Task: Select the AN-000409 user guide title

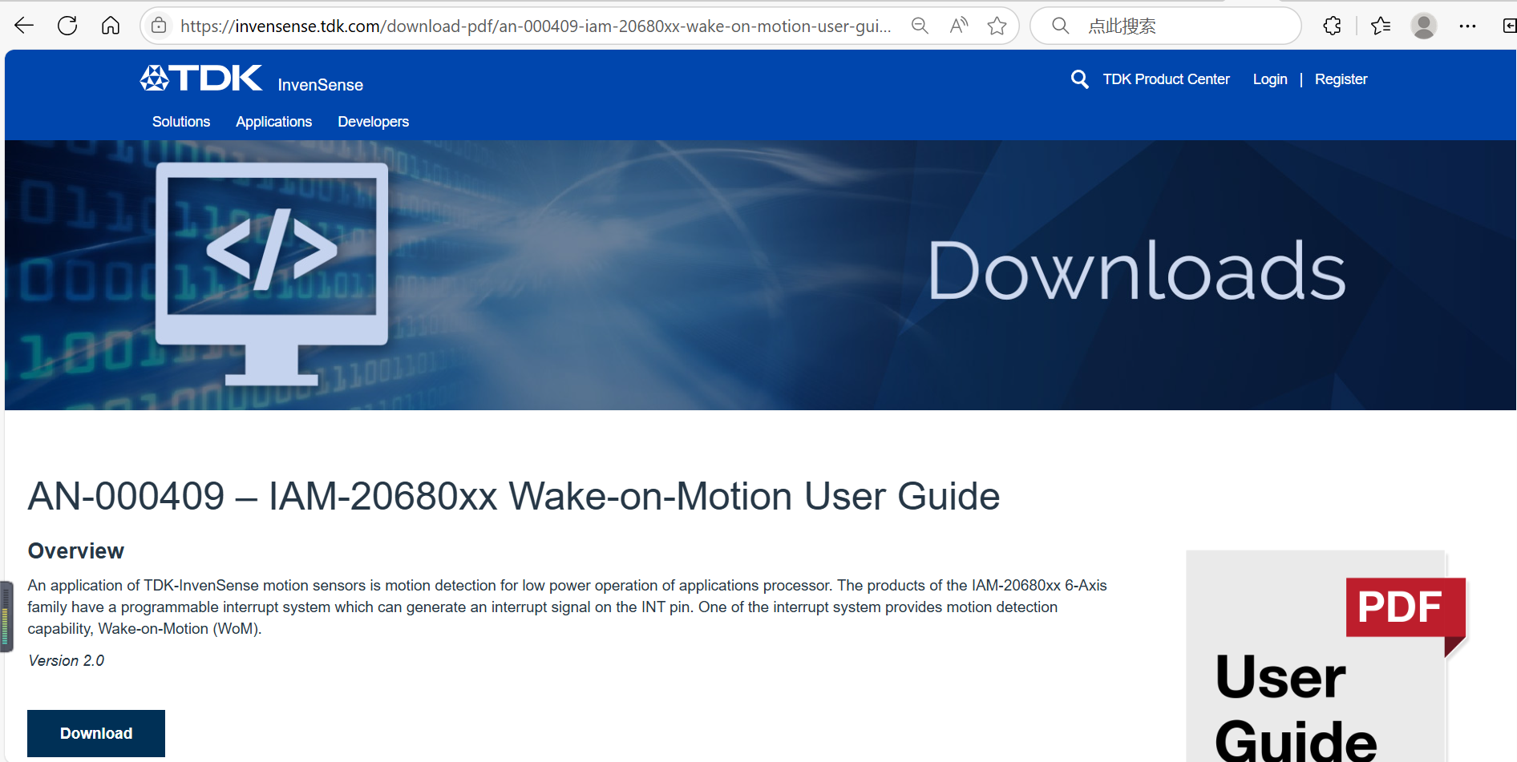Action: (514, 496)
